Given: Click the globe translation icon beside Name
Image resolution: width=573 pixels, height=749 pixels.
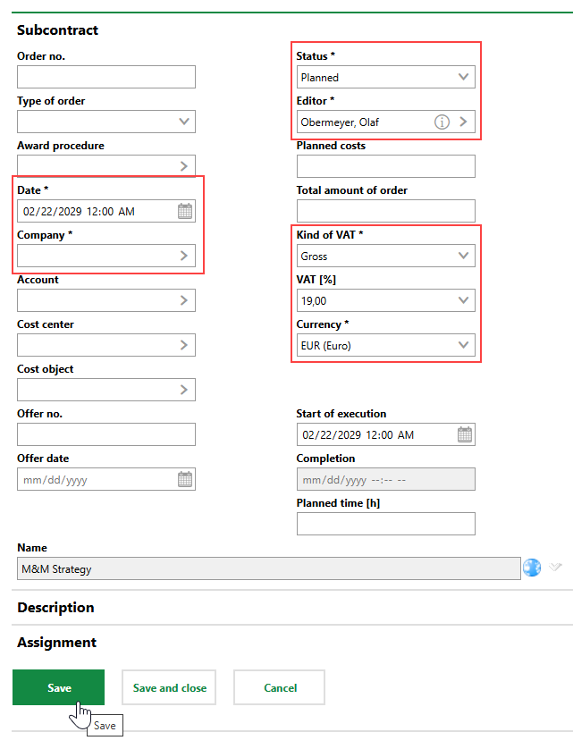Looking at the screenshot, I should point(531,568).
